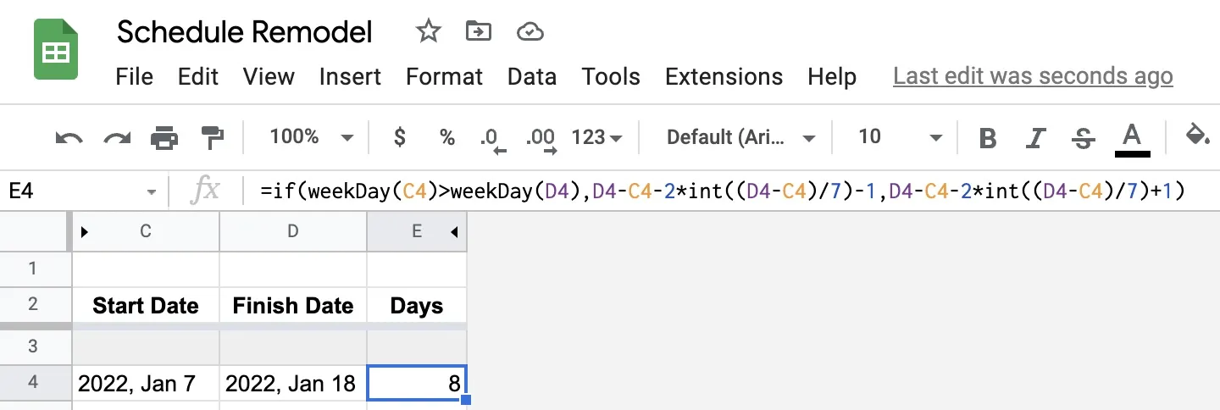Toggle strikethrough formatting
The width and height of the screenshot is (1220, 410).
point(1082,137)
